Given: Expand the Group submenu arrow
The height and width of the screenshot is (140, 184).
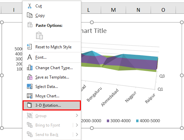Looking at the screenshot, I should coord(77,115).
